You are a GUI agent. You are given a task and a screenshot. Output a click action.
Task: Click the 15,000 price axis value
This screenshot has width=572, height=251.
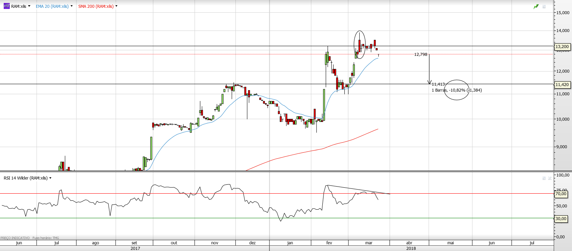click(563, 13)
